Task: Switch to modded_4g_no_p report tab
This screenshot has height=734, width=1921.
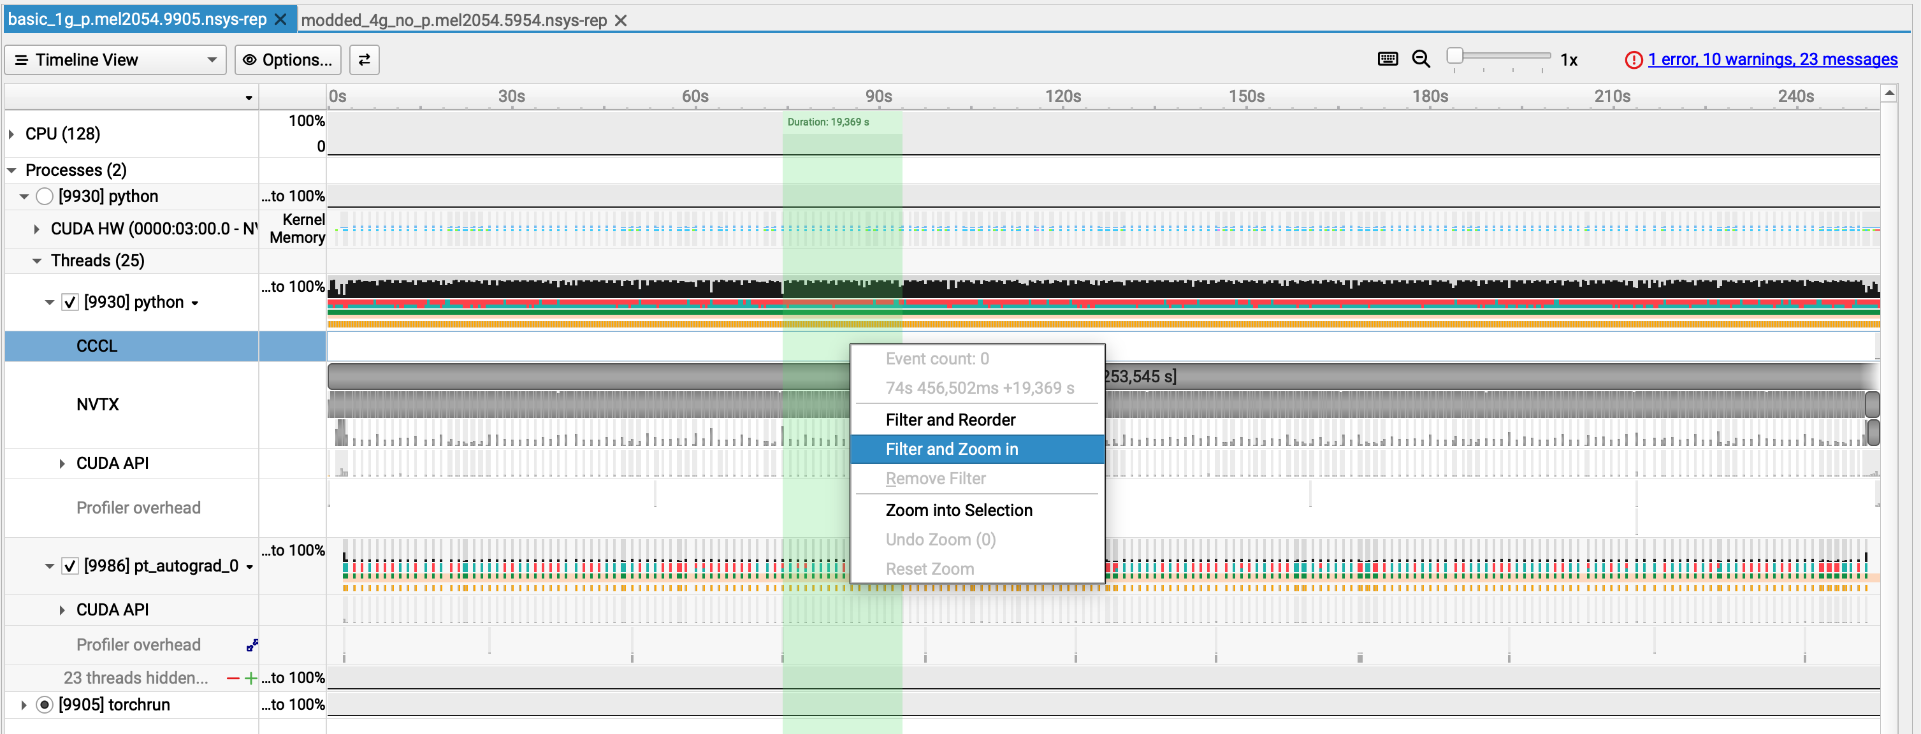Action: point(453,20)
